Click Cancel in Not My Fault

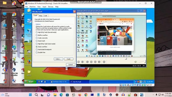(70, 65)
